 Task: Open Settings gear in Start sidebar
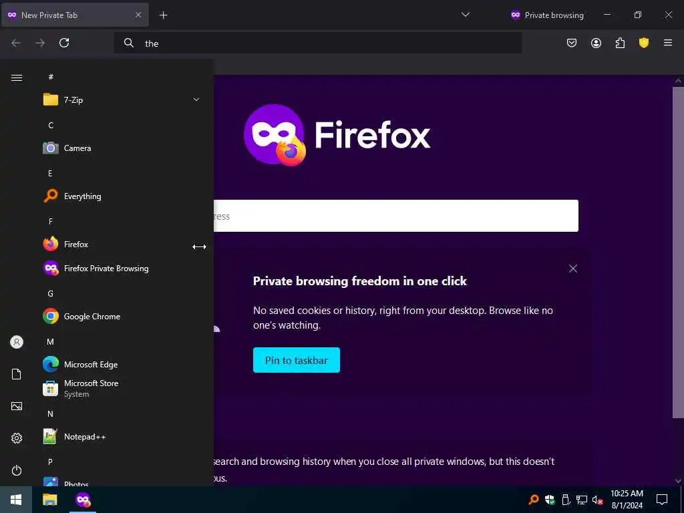click(17, 438)
